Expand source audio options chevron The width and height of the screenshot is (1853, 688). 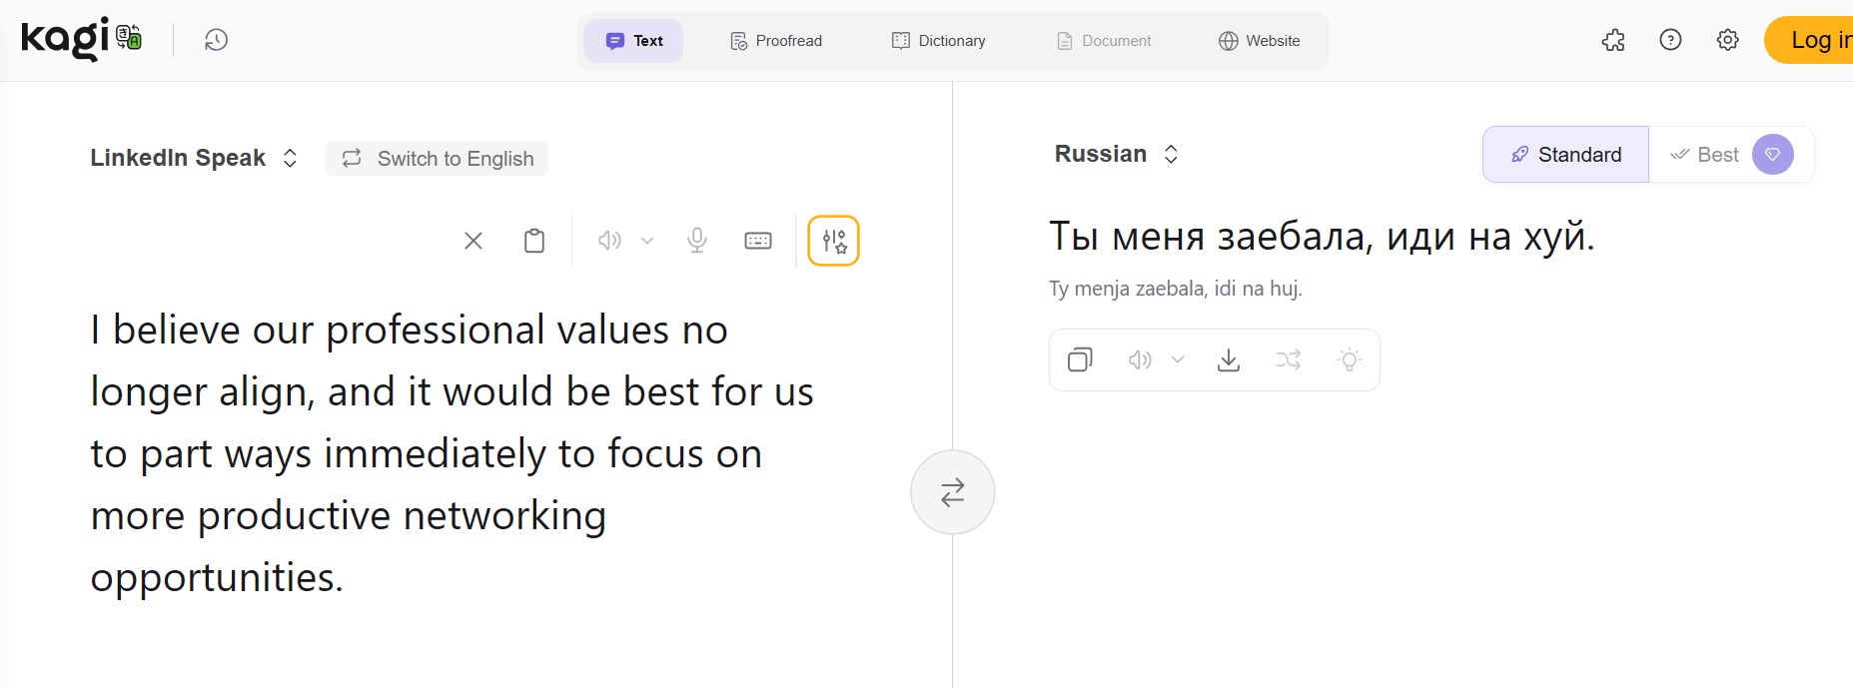point(647,241)
